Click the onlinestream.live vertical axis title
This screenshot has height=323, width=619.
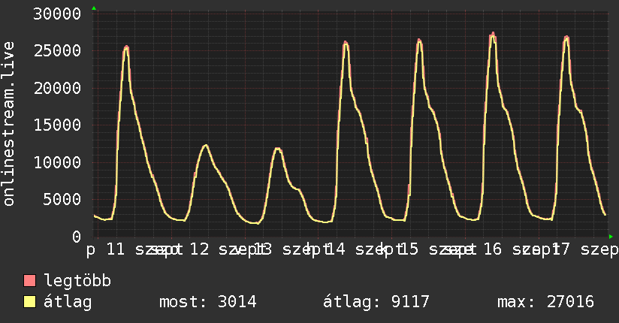coord(9,124)
